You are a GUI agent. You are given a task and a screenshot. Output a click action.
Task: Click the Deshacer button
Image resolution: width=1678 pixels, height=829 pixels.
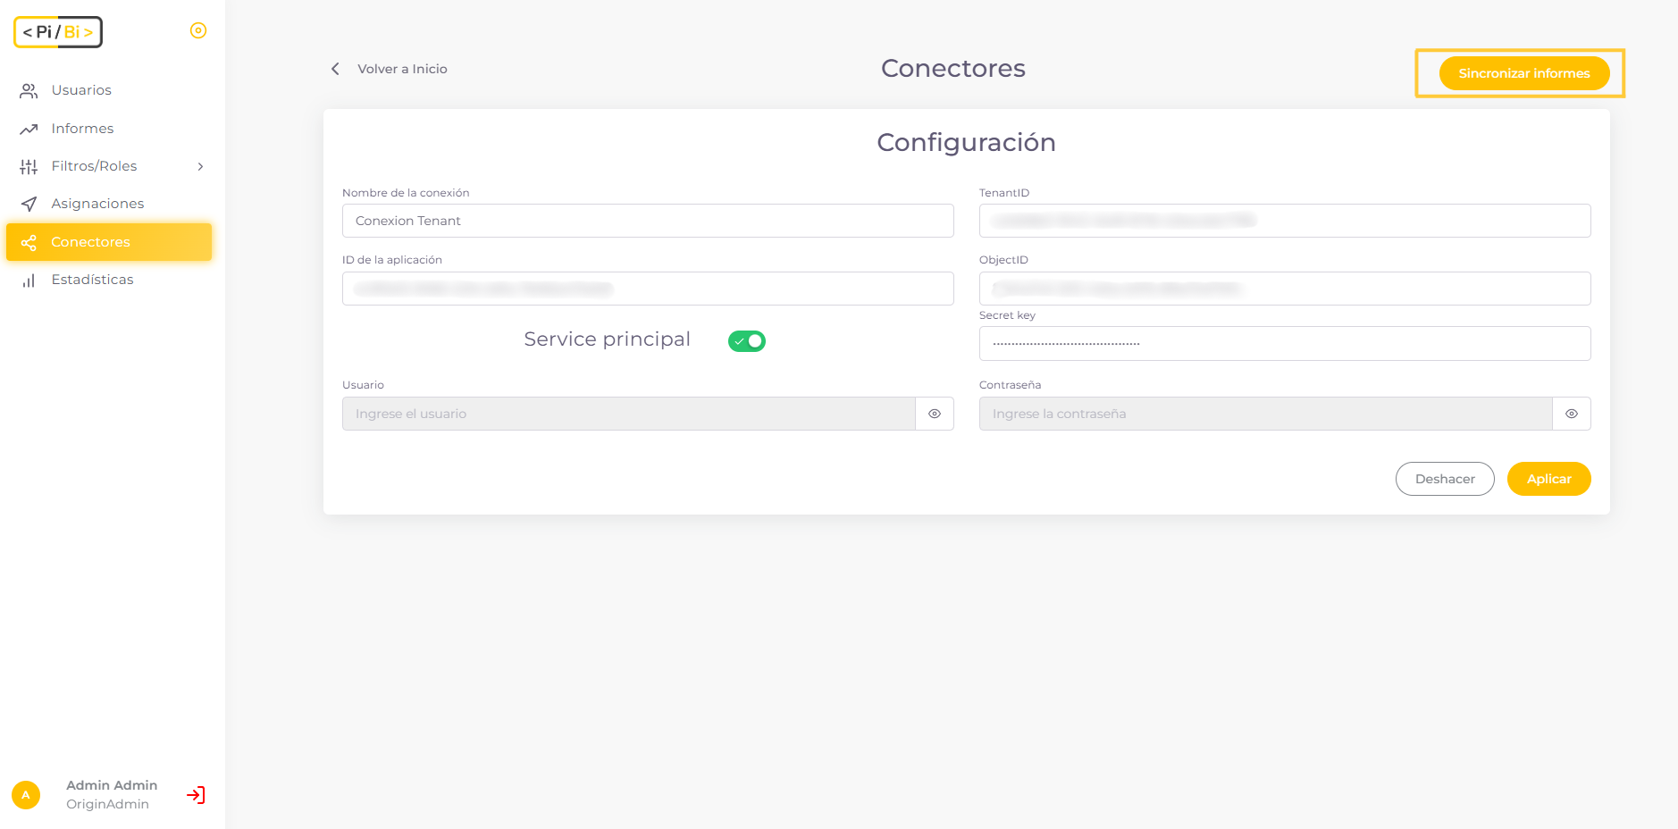tap(1444, 479)
